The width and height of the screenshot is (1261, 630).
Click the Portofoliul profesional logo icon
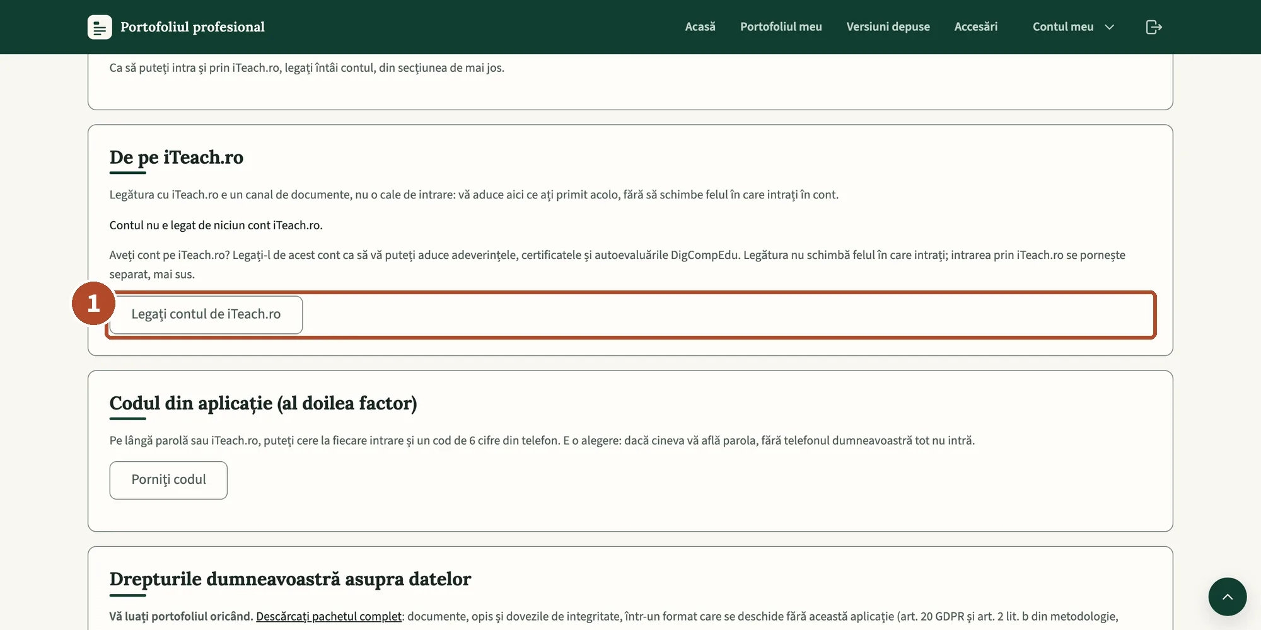click(100, 27)
